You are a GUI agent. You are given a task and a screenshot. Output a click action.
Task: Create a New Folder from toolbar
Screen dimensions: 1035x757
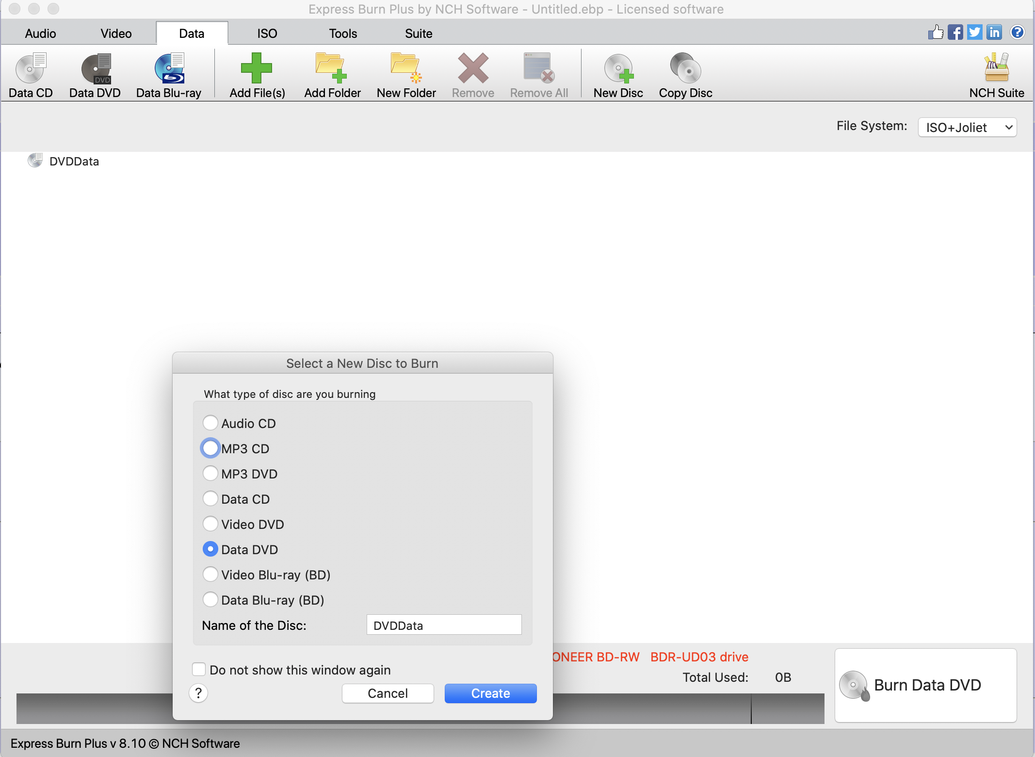[406, 76]
